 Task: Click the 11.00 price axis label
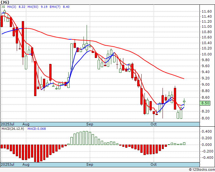coord(207,26)
